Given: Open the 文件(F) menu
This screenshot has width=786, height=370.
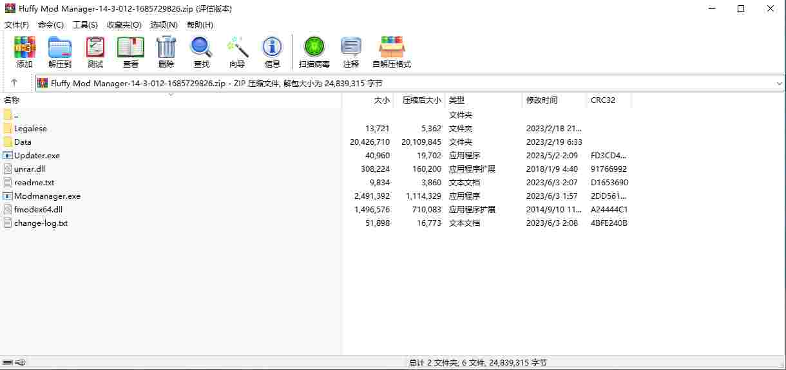Looking at the screenshot, I should click(x=17, y=24).
